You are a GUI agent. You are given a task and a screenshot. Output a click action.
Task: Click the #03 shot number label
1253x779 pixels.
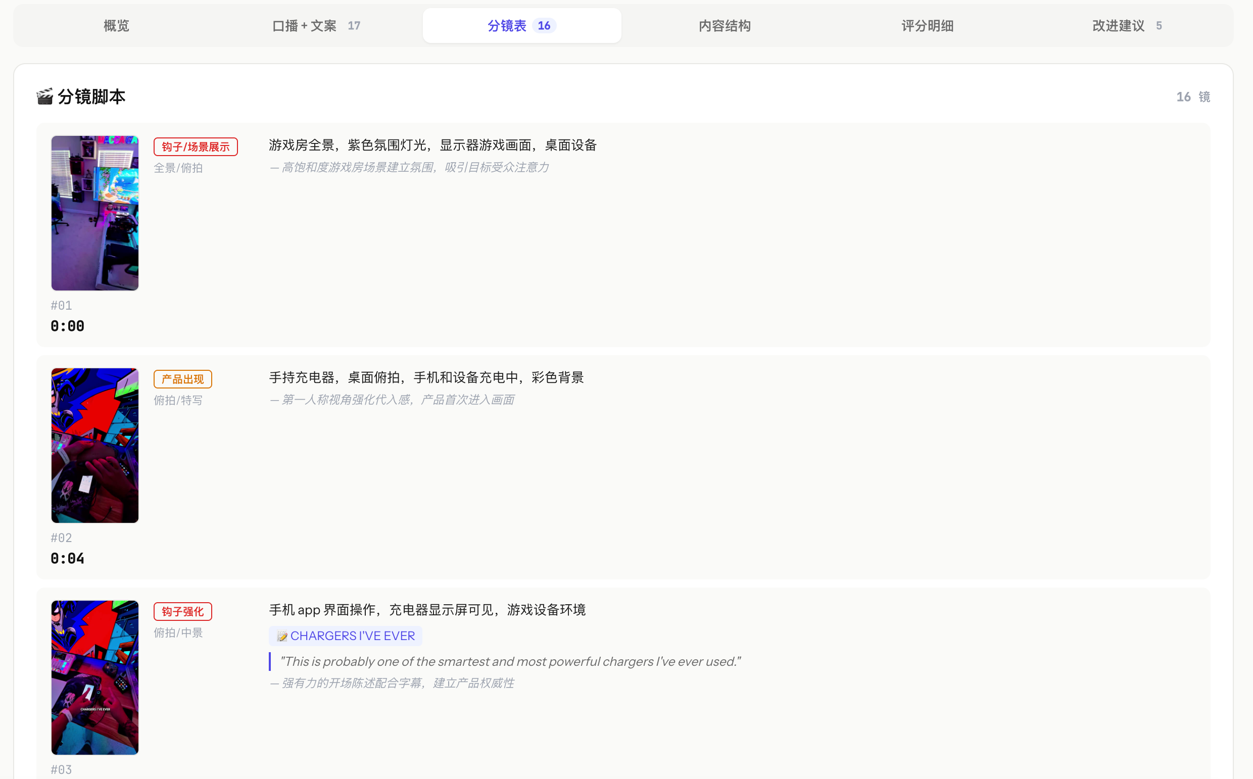click(x=61, y=770)
